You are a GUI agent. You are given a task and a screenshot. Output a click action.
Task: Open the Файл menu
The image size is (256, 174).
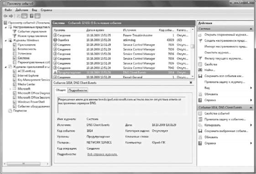click(8, 10)
